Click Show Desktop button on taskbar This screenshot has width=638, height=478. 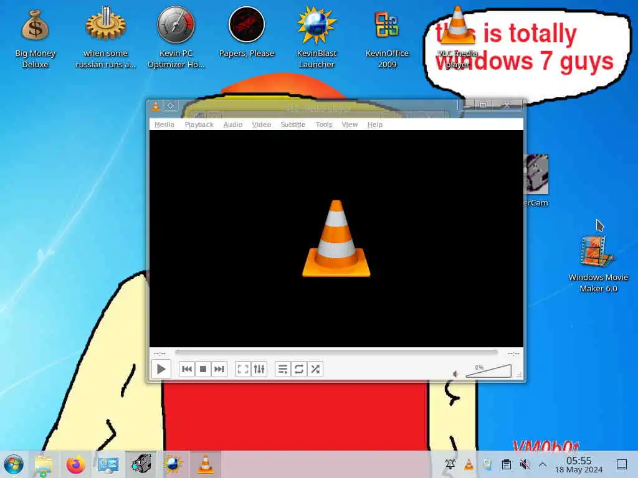[x=622, y=464]
